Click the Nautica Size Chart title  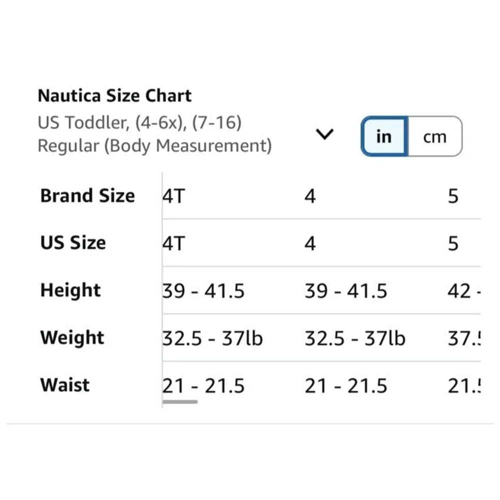pos(114,95)
